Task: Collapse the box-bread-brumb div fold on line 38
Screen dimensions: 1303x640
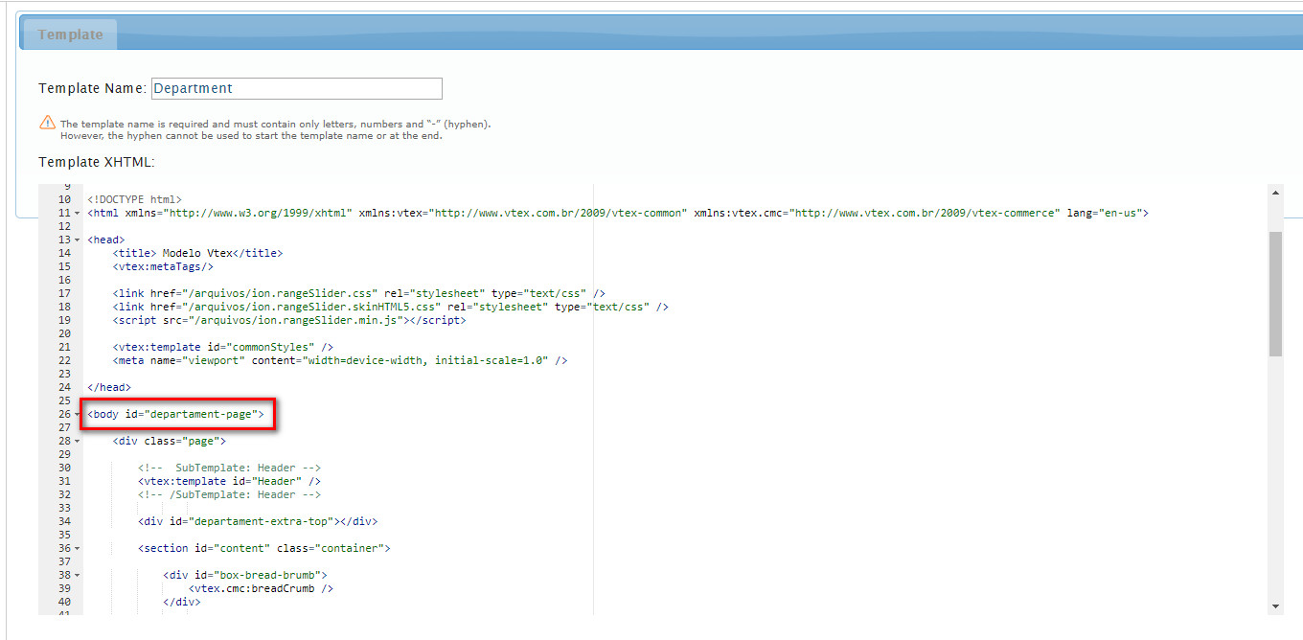Action: pyautogui.click(x=76, y=575)
